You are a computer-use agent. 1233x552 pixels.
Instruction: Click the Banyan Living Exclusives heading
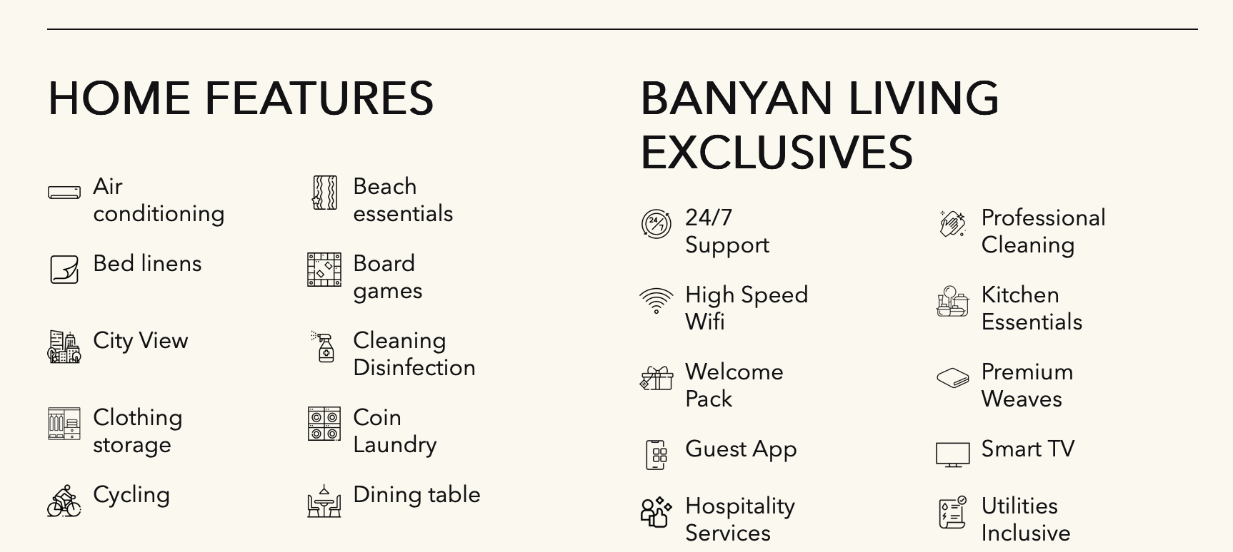(x=819, y=125)
